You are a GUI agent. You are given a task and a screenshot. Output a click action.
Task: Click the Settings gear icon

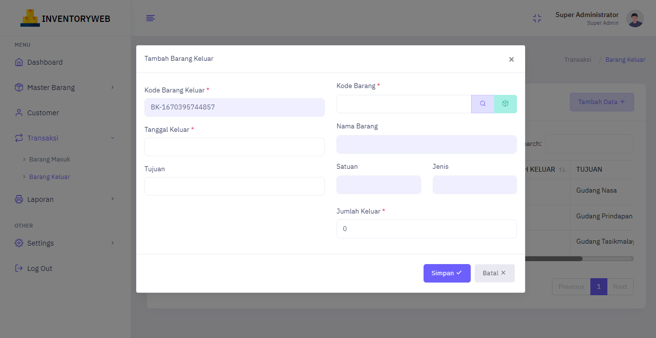coord(19,243)
